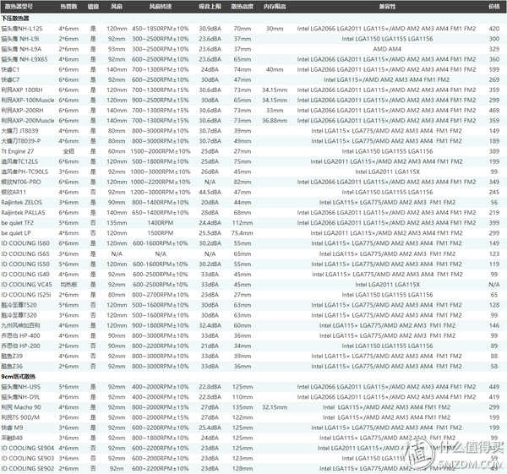Select the ID COOLING VC45 row

[x=25, y=285]
